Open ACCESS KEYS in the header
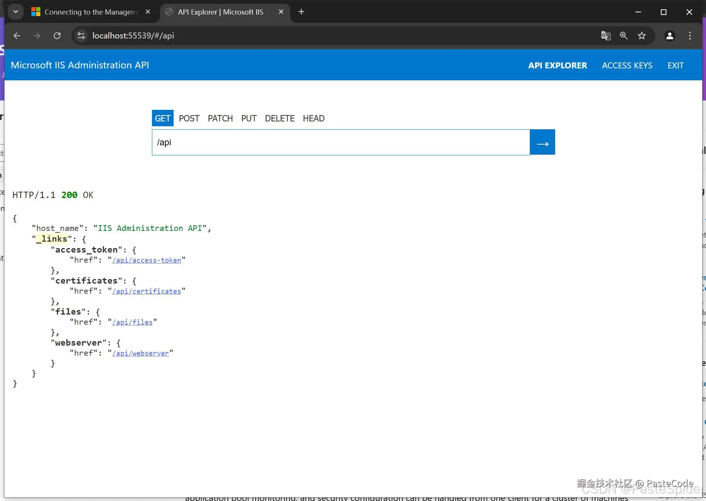 coord(627,65)
